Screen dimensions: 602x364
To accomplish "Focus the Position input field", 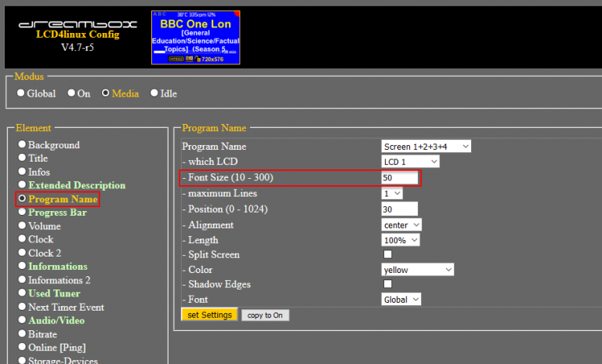I will (x=400, y=209).
